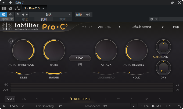This screenshot has width=183, height=109.
Task: Click the host round dial icon
Action: [x=10, y=8]
